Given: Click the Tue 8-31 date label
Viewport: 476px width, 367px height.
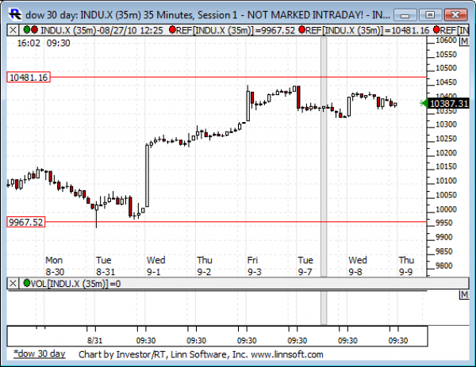Looking at the screenshot, I should tap(106, 266).
